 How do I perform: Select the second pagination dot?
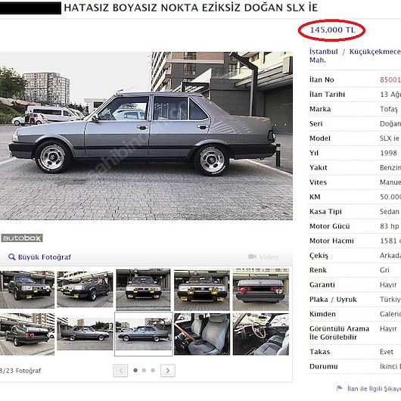(x=144, y=370)
